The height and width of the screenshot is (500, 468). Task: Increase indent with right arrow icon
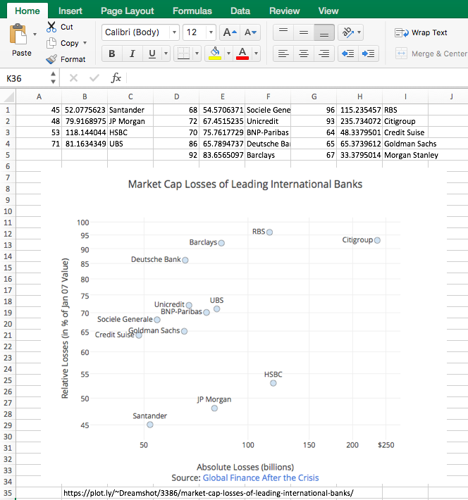tap(368, 54)
